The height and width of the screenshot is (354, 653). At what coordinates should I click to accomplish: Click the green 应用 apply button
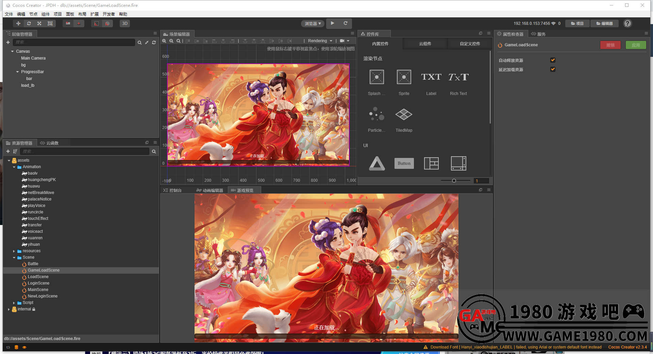pos(636,45)
